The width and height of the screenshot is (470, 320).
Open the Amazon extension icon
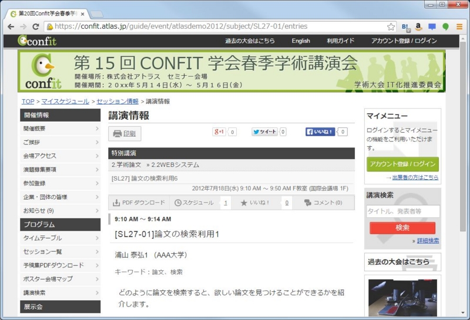(x=418, y=27)
